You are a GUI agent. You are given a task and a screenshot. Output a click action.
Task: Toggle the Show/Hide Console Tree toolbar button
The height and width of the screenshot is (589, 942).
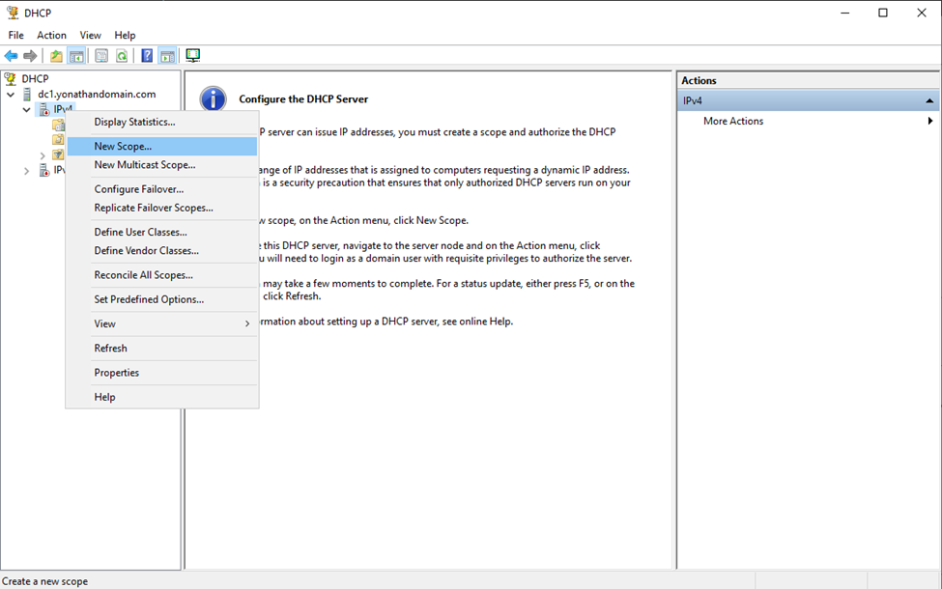(x=76, y=56)
